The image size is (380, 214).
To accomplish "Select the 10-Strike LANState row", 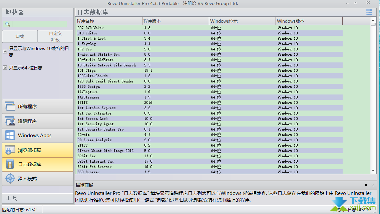I will pos(209,60).
